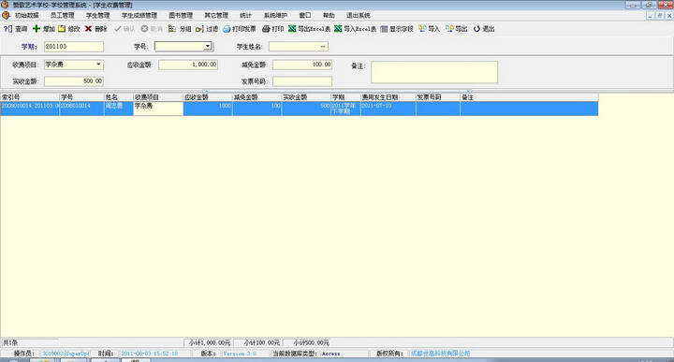Viewport: 674px width, 362px height.
Task: Click the 小计100.00元 subtotal in status bar
Action: (x=262, y=342)
